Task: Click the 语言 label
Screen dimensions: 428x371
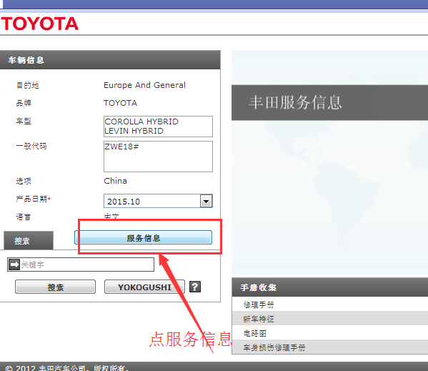Action: (x=24, y=217)
